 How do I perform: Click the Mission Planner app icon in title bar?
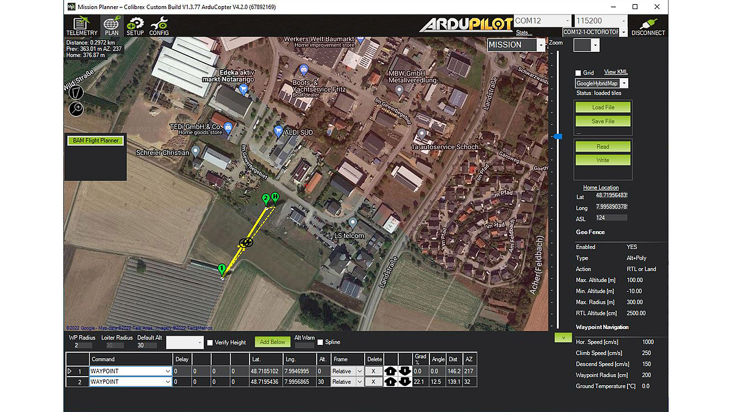pyautogui.click(x=71, y=7)
